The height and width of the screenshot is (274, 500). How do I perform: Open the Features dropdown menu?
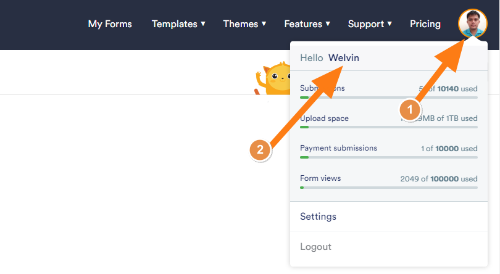pyautogui.click(x=307, y=24)
